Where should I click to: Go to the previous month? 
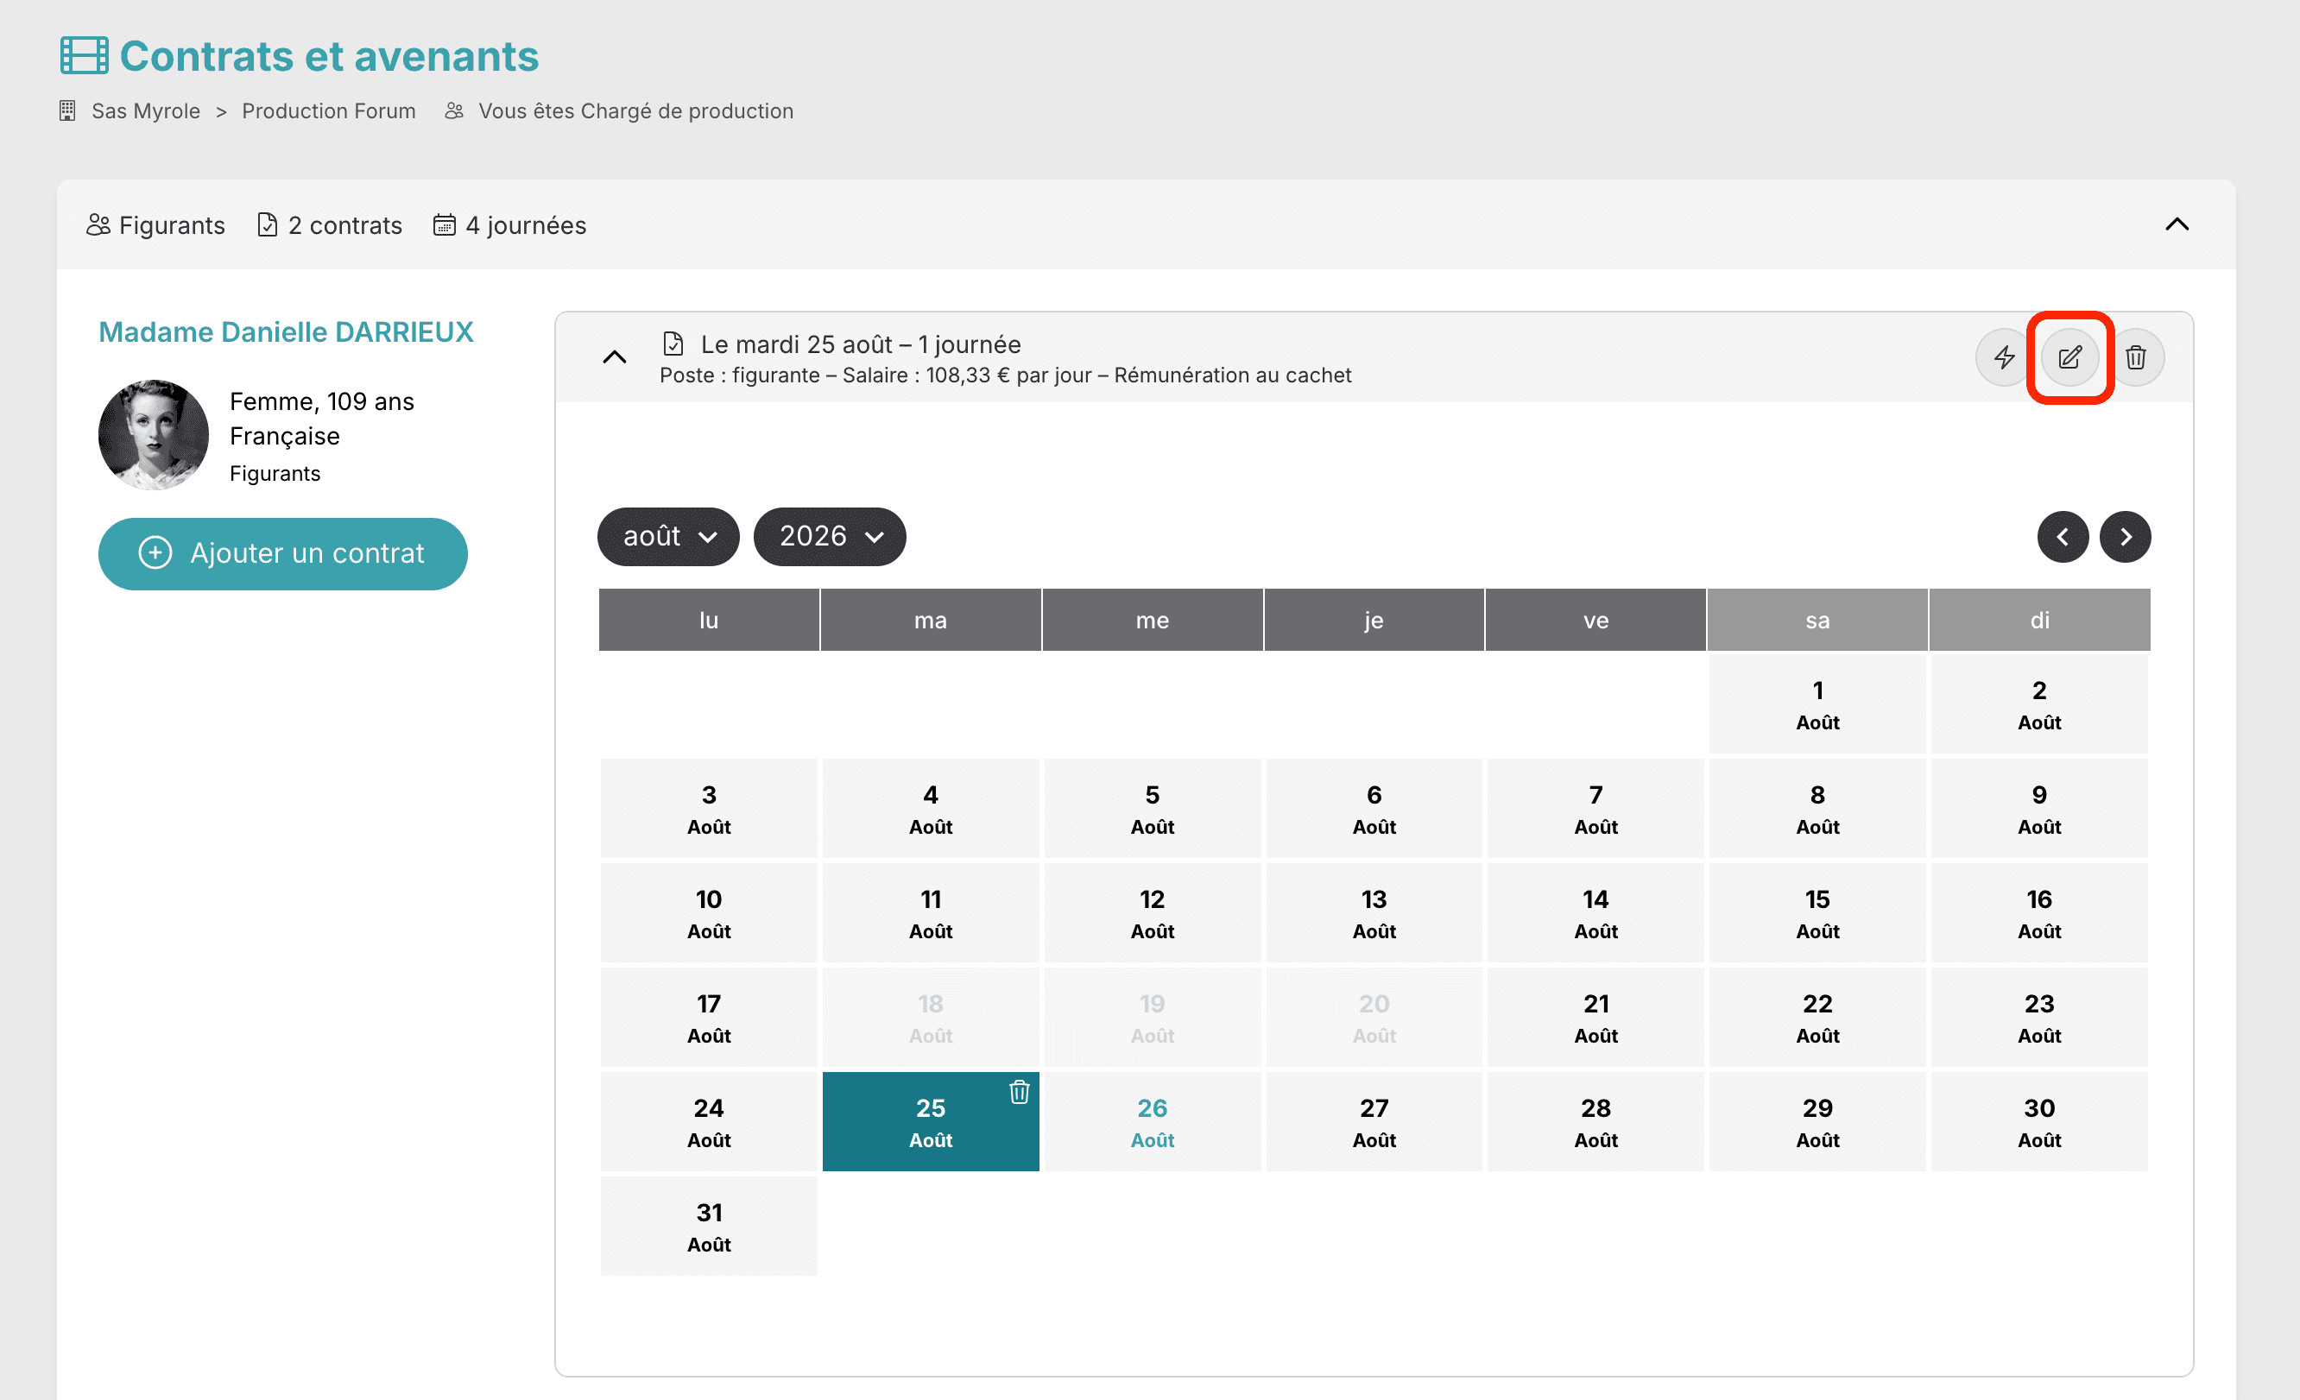2062,537
